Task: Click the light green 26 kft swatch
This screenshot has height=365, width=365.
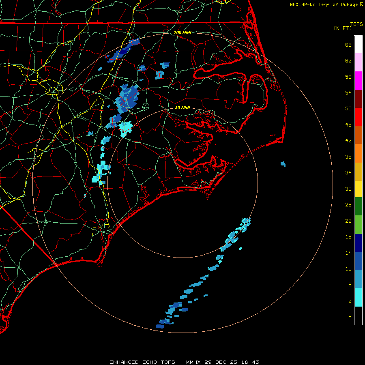Action: coord(358,224)
